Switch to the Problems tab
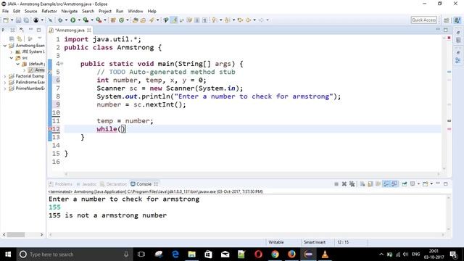Viewport: 464px width, 261px height. [61, 184]
